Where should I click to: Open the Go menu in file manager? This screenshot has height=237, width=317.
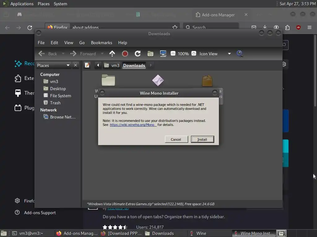(82, 43)
